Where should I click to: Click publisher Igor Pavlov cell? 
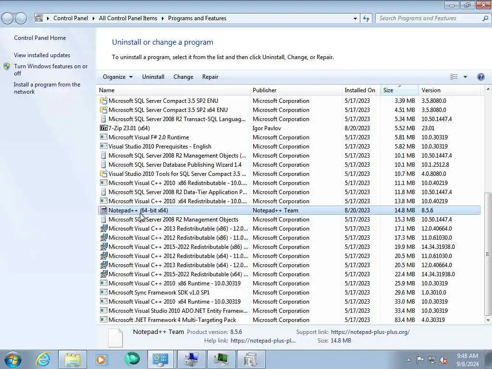pyautogui.click(x=267, y=128)
